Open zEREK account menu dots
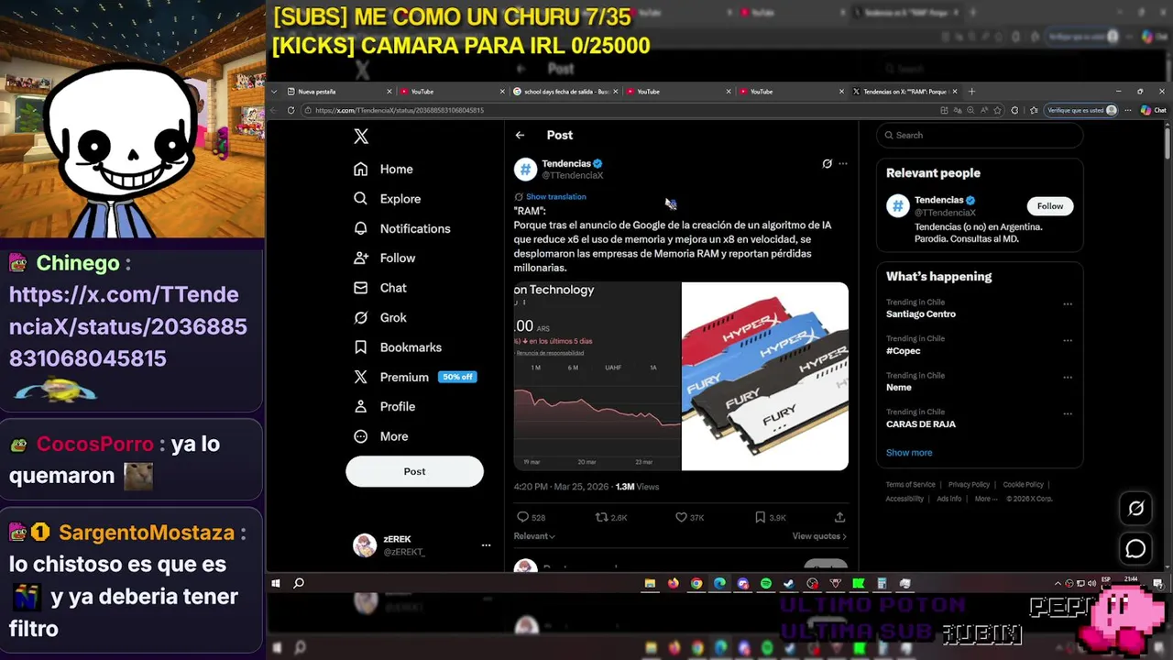 pos(486,545)
